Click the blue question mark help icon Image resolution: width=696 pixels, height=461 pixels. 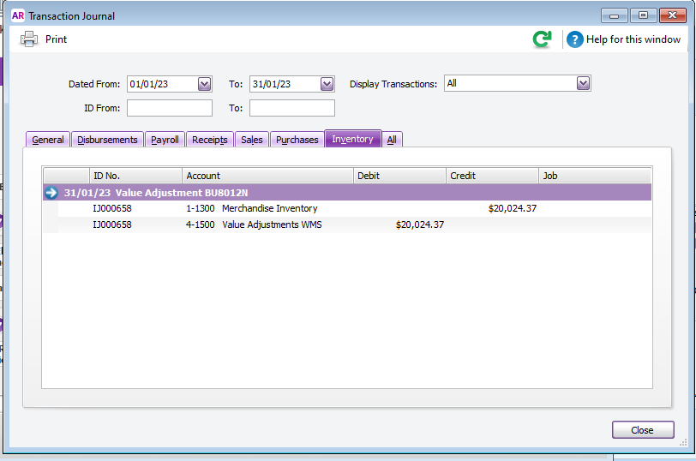click(574, 39)
